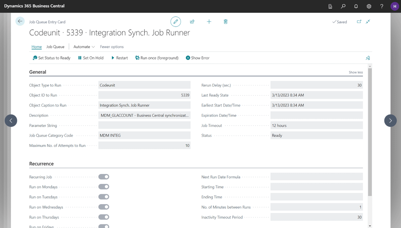Click the Object Type to Run field
The width and height of the screenshot is (401, 228).
pyautogui.click(x=144, y=85)
